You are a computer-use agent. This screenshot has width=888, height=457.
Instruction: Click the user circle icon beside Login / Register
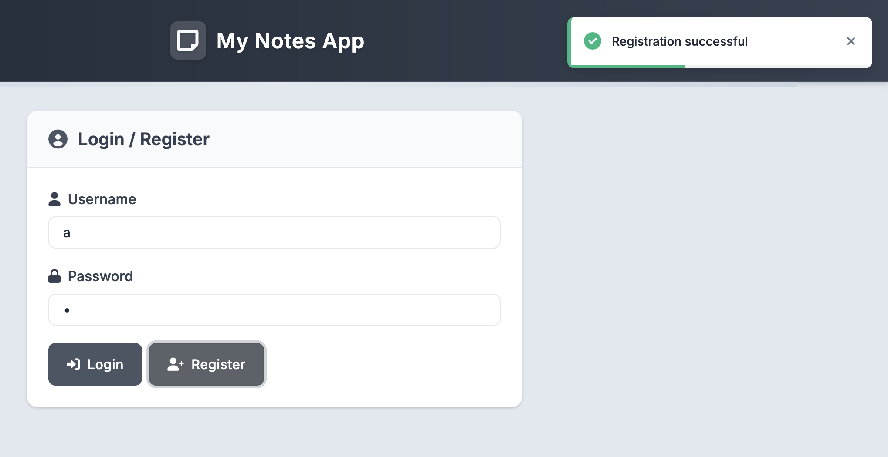[58, 139]
